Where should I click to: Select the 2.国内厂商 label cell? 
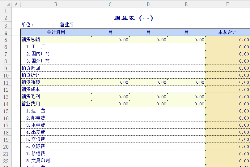56,54
